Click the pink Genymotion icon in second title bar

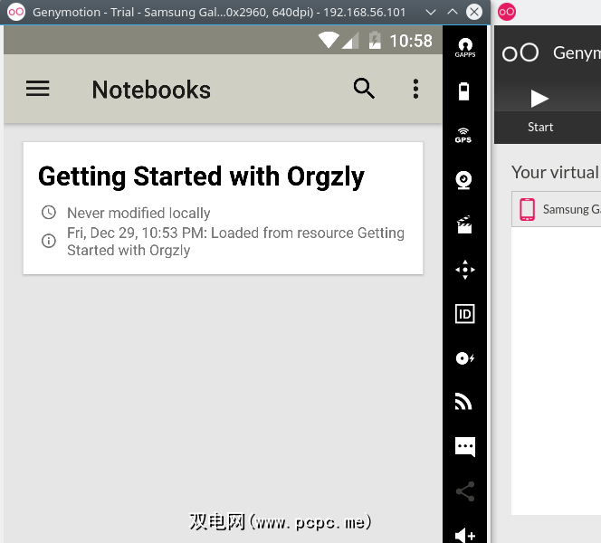pos(506,12)
